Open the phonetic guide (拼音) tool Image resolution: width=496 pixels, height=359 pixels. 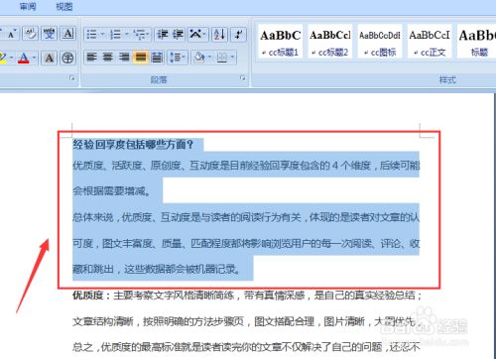[x=50, y=34]
